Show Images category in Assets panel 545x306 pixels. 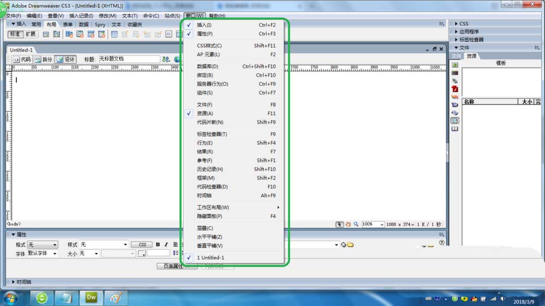455,65
